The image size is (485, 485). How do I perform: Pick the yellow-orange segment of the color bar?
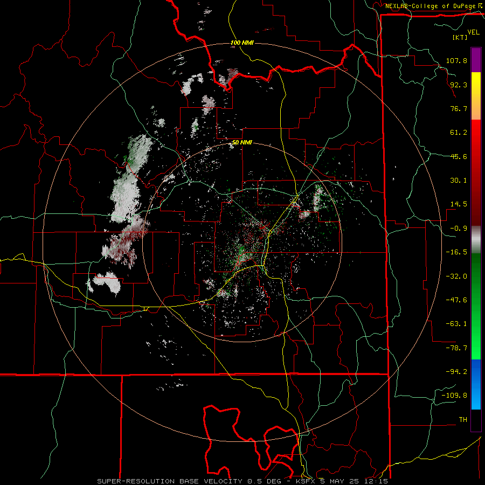click(x=476, y=96)
